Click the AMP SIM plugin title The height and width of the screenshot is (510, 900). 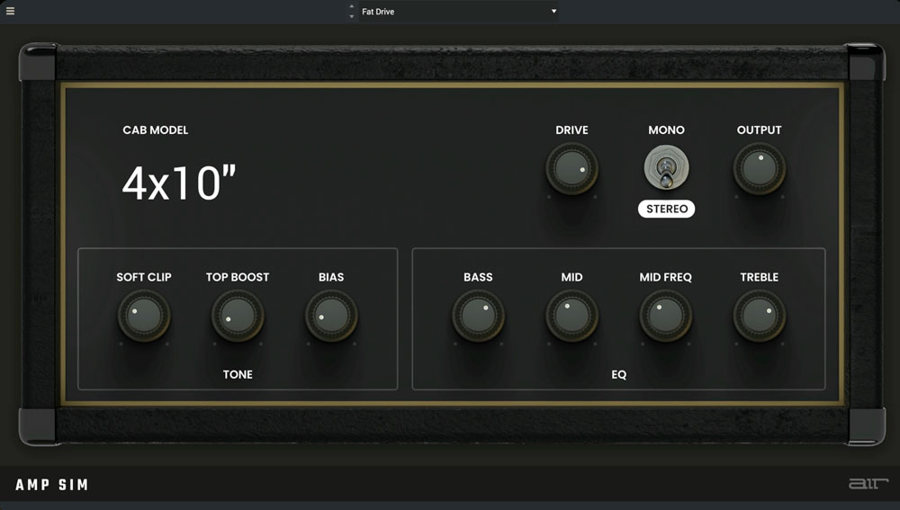(52, 485)
